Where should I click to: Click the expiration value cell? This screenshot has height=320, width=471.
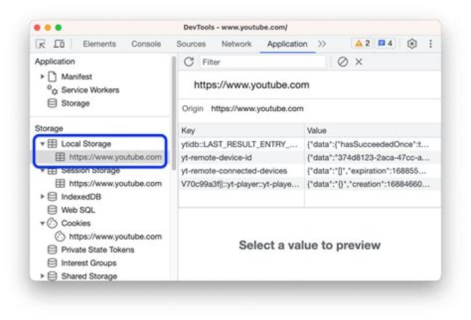(373, 171)
